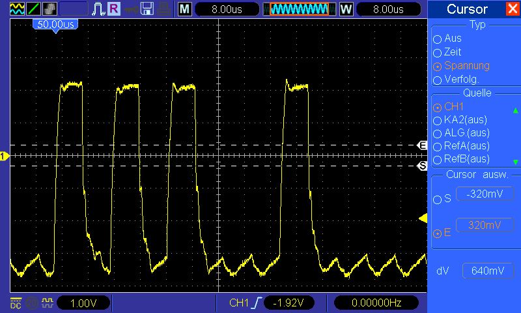Viewport: 521px width, 313px height.
Task: Click the 50.00us trigger position marker
Action: (55, 25)
